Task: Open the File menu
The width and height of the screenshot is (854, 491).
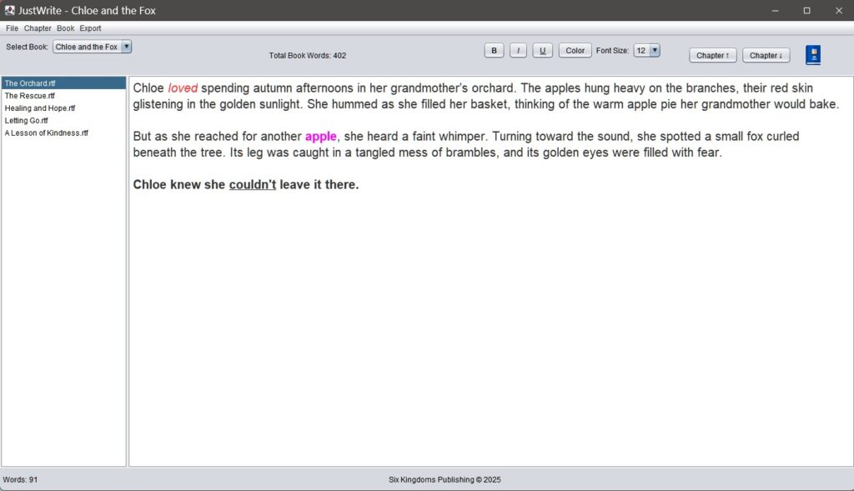Action: (12, 28)
